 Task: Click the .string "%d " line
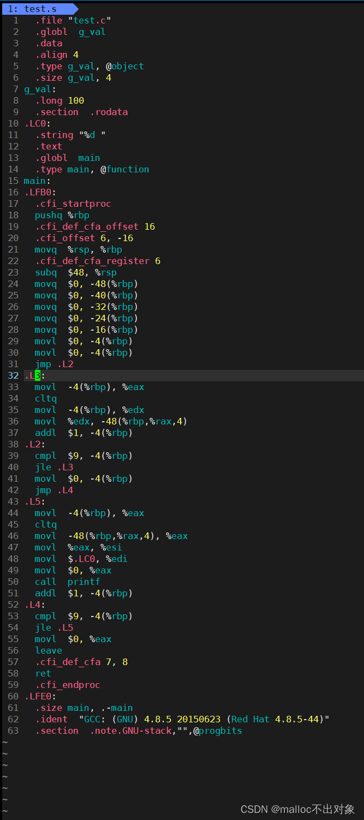pos(70,135)
